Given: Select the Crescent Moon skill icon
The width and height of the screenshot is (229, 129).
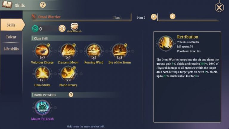Looking at the screenshot, I should 68,51.
